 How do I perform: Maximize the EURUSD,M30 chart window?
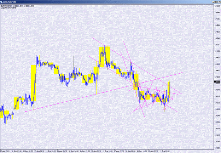click(216, 2)
